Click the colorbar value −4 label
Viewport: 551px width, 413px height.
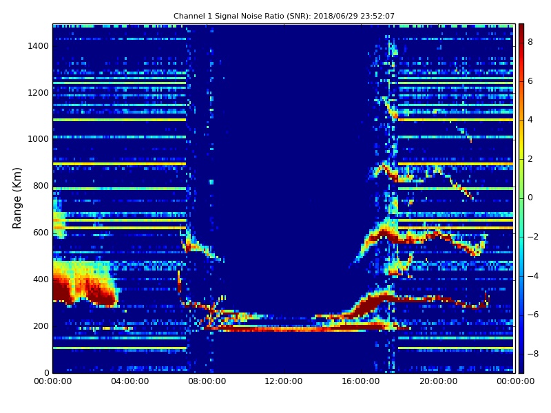(x=533, y=276)
